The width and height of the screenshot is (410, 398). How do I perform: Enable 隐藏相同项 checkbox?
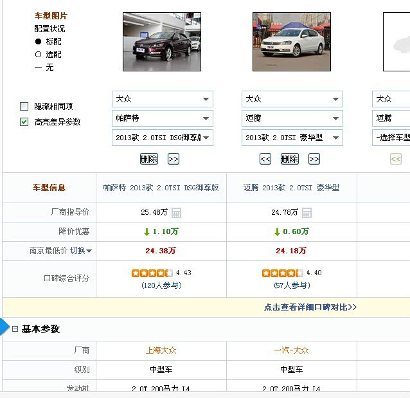[24, 107]
